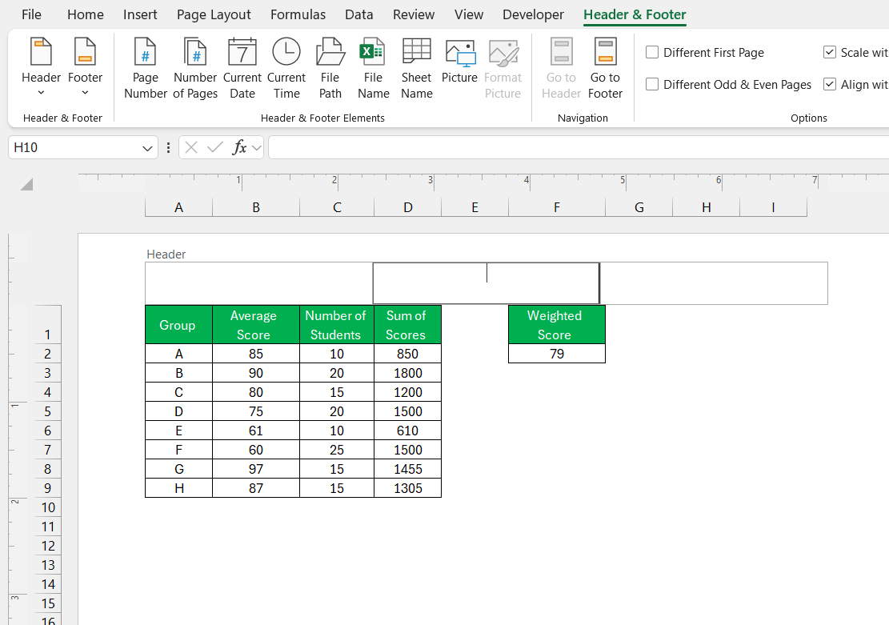Select column D header
The image size is (889, 625).
(x=407, y=207)
